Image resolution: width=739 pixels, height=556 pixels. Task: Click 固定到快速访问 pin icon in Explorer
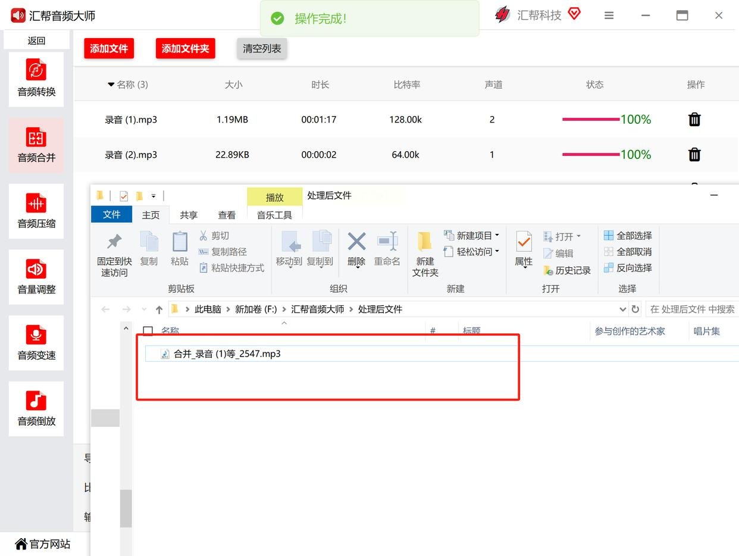pos(114,242)
